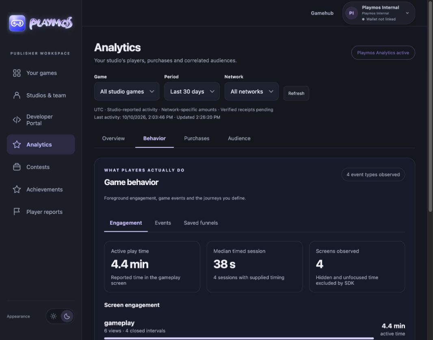Image resolution: width=433 pixels, height=340 pixels.
Task: Click the Your games grid icon
Action: click(17, 73)
